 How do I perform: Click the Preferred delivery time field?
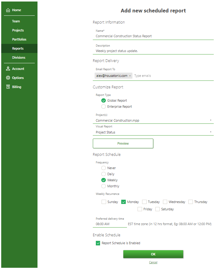click(x=109, y=224)
